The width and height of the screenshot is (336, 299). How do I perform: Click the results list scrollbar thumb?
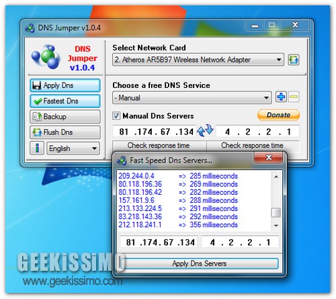tap(276, 212)
